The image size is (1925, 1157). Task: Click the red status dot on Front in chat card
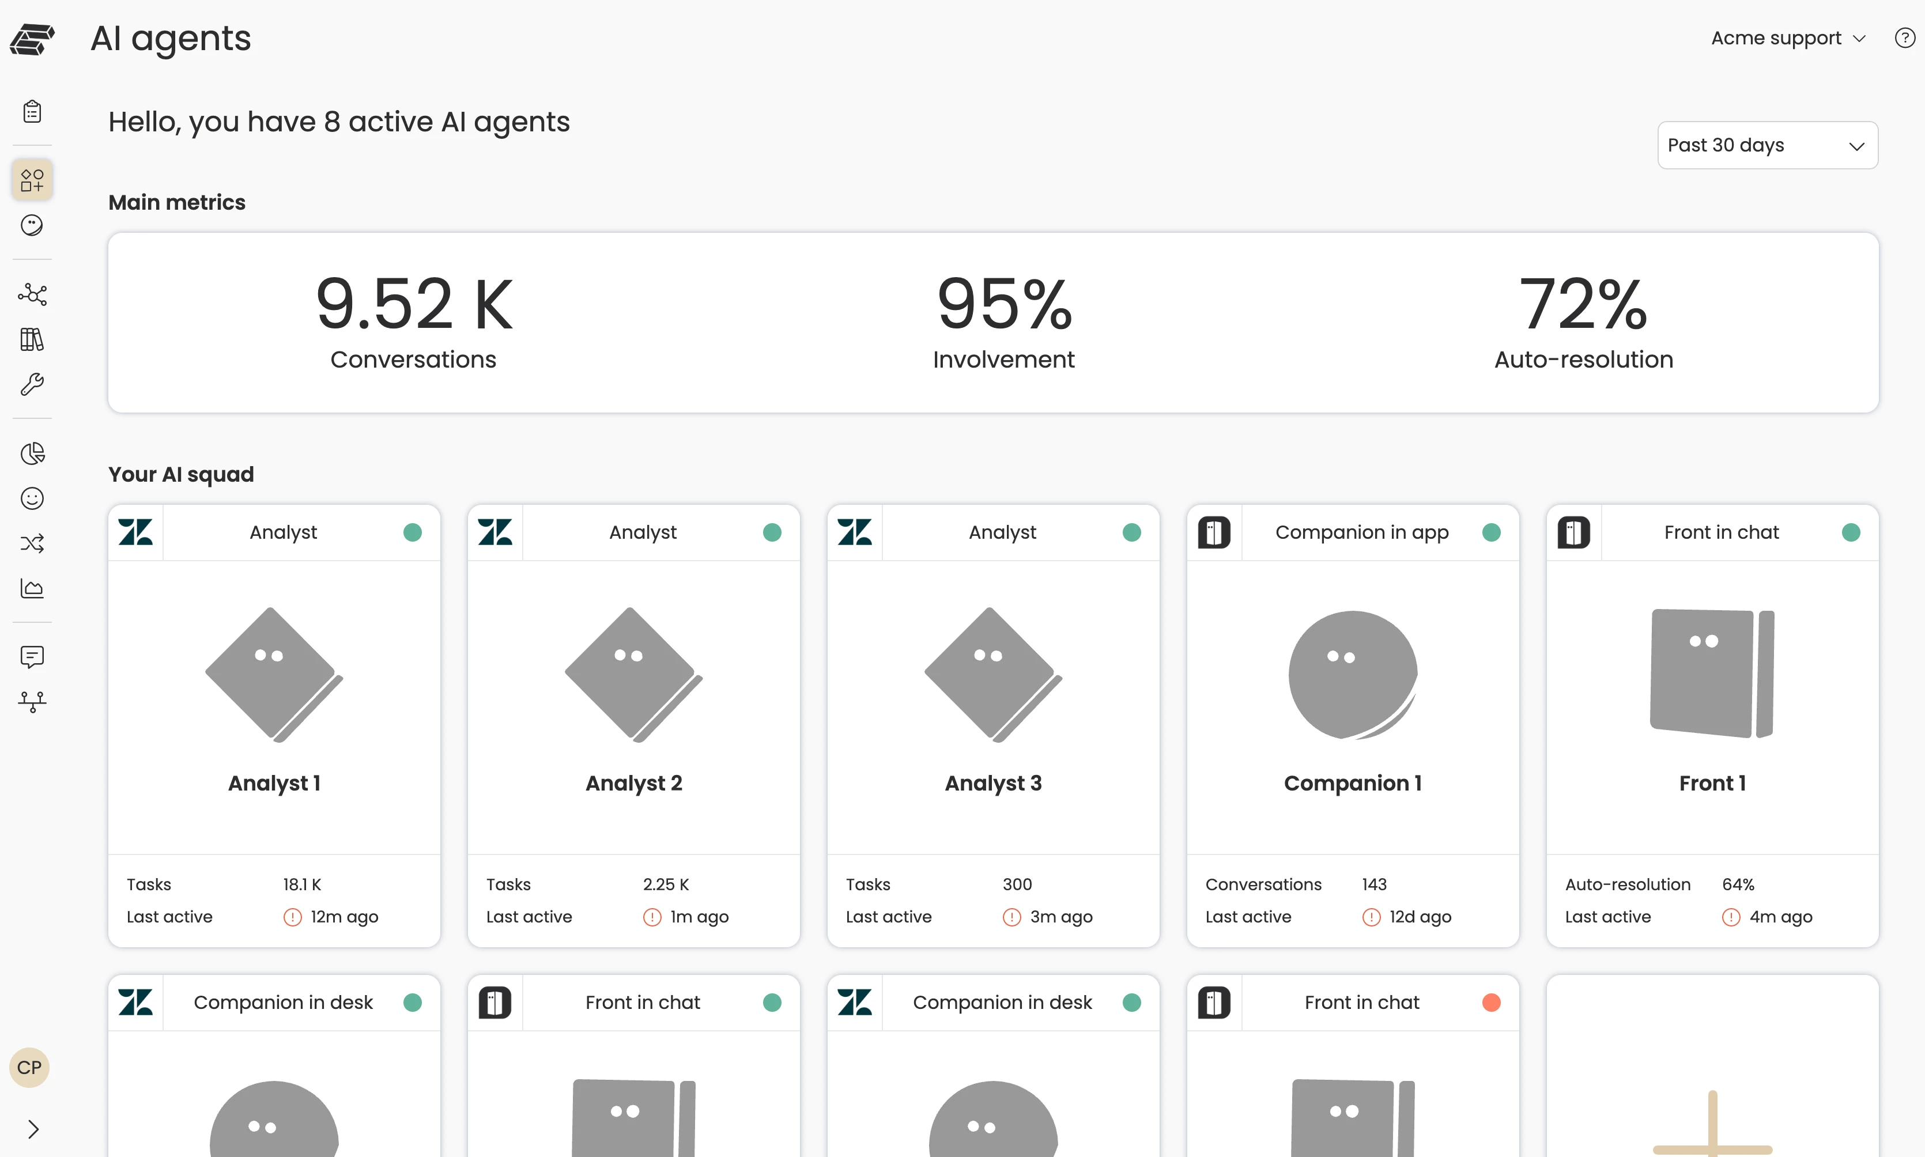[1491, 1003]
